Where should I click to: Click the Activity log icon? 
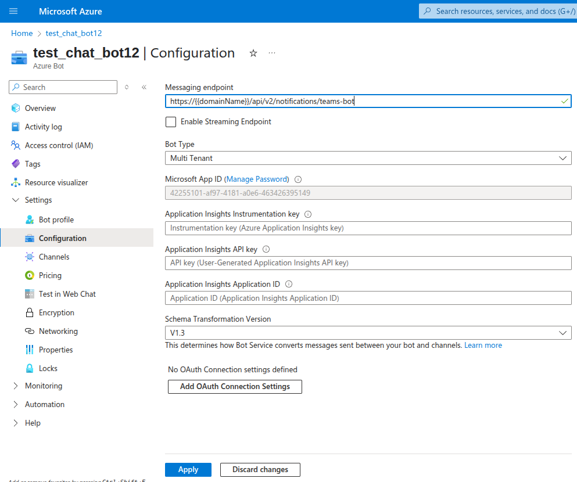point(16,127)
